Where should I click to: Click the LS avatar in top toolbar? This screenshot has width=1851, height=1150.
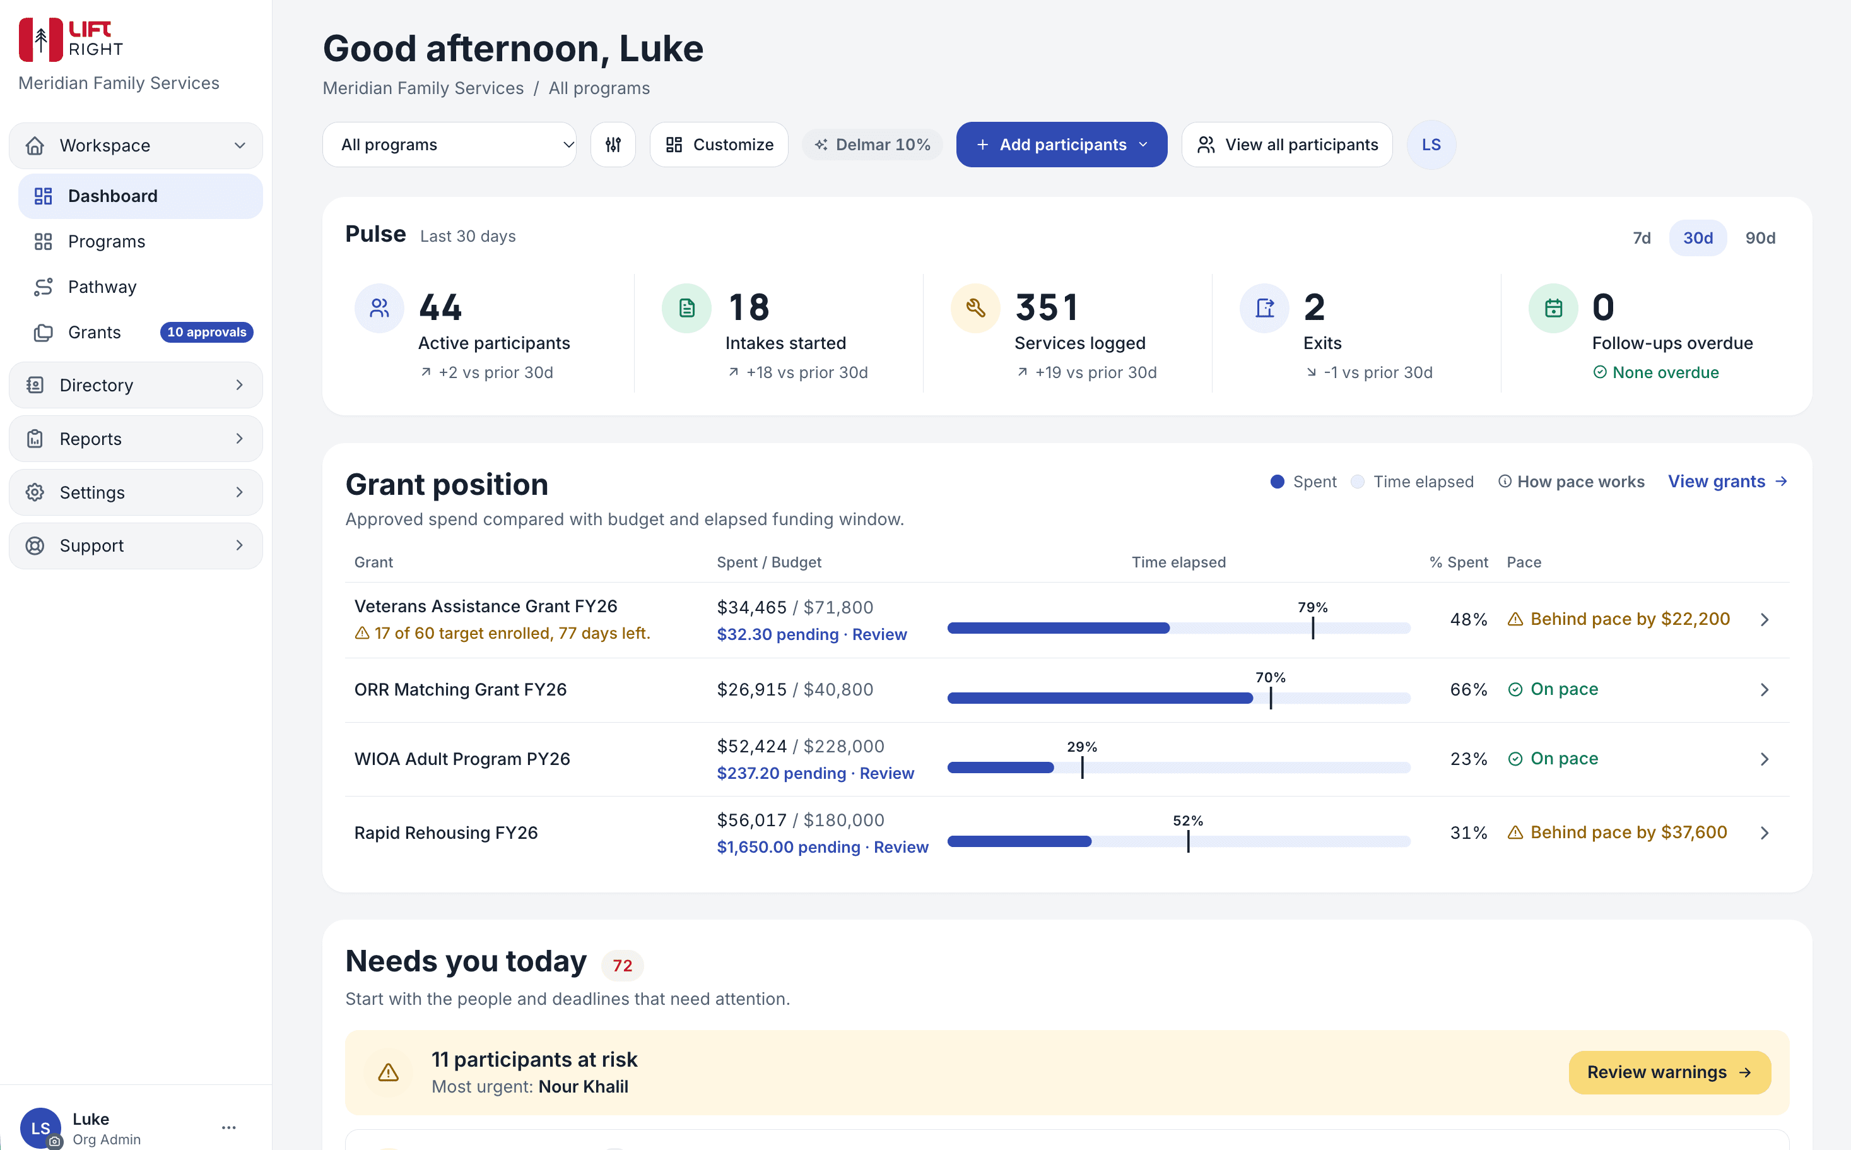pos(1431,145)
